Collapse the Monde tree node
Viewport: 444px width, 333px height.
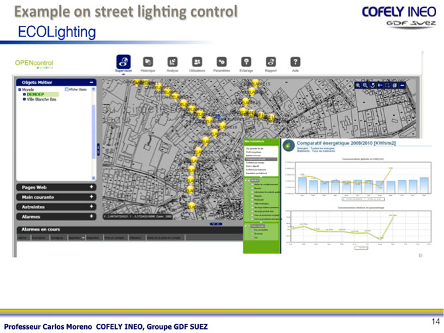click(19, 89)
